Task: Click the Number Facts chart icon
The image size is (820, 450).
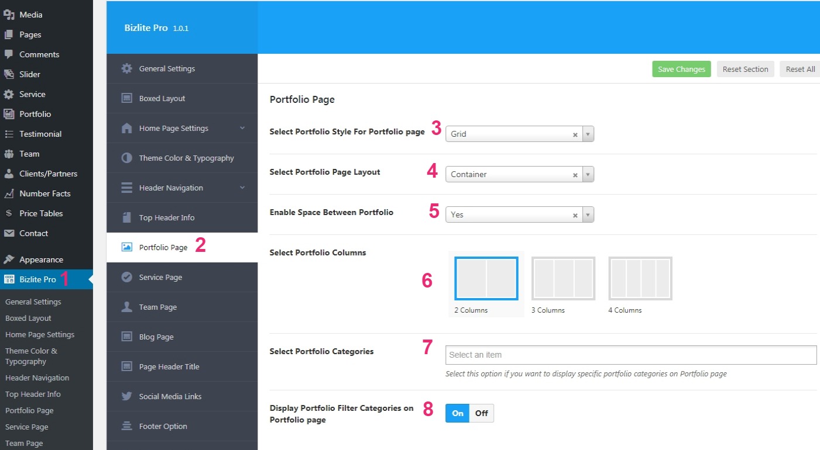Action: point(9,193)
